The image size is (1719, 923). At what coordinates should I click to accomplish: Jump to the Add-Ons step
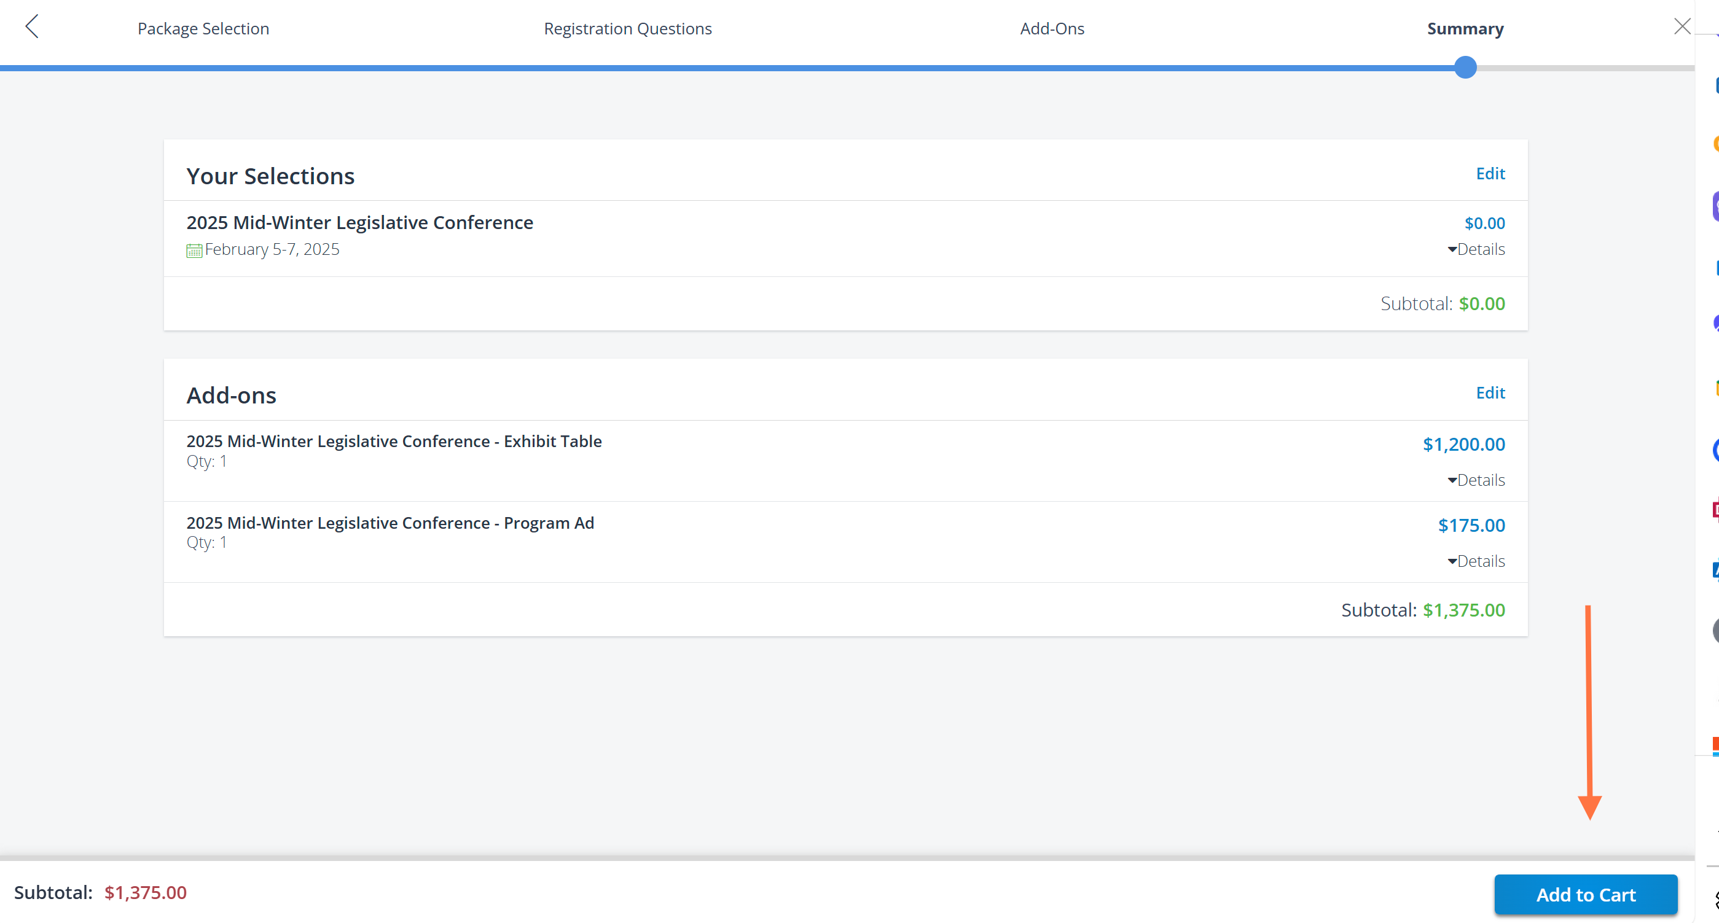tap(1052, 29)
